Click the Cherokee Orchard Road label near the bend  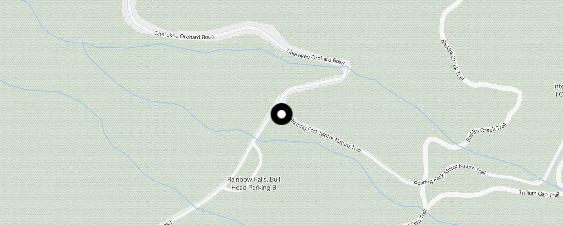coord(315,57)
